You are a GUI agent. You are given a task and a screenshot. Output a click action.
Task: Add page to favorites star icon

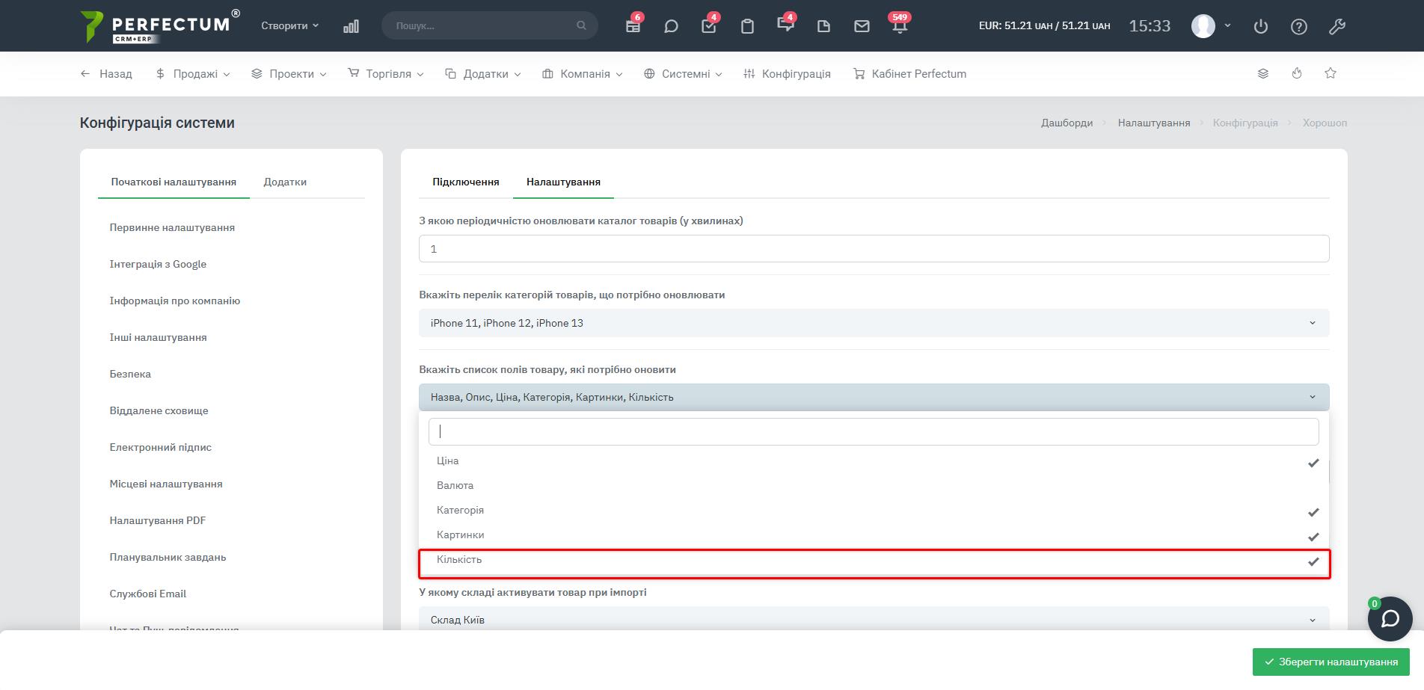tap(1331, 73)
